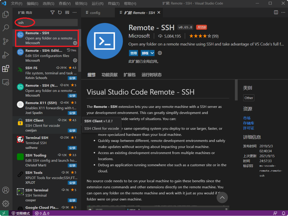Viewport: 288px width, 216px height.
Task: Click the gear on Remote - SSH: Editing item
Action: (x=75, y=60)
